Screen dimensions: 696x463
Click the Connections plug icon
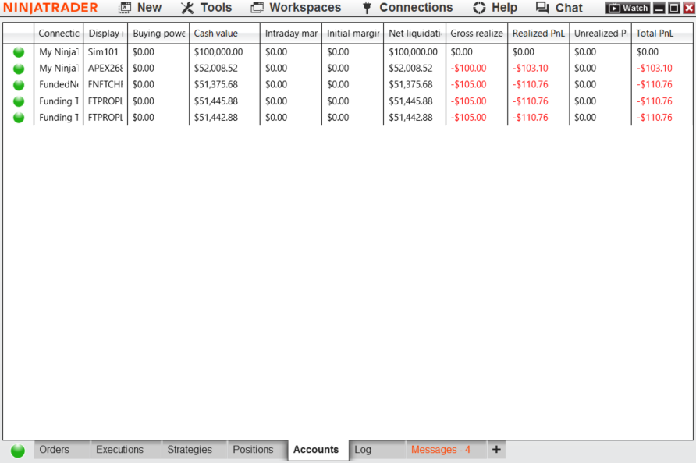367,8
